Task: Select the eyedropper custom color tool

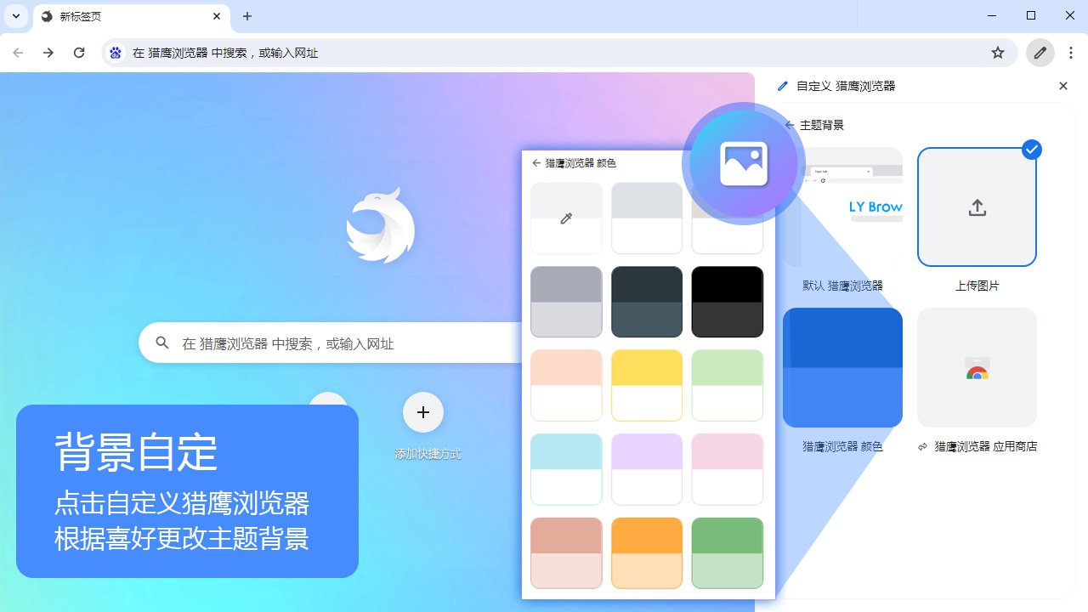Action: tap(565, 218)
